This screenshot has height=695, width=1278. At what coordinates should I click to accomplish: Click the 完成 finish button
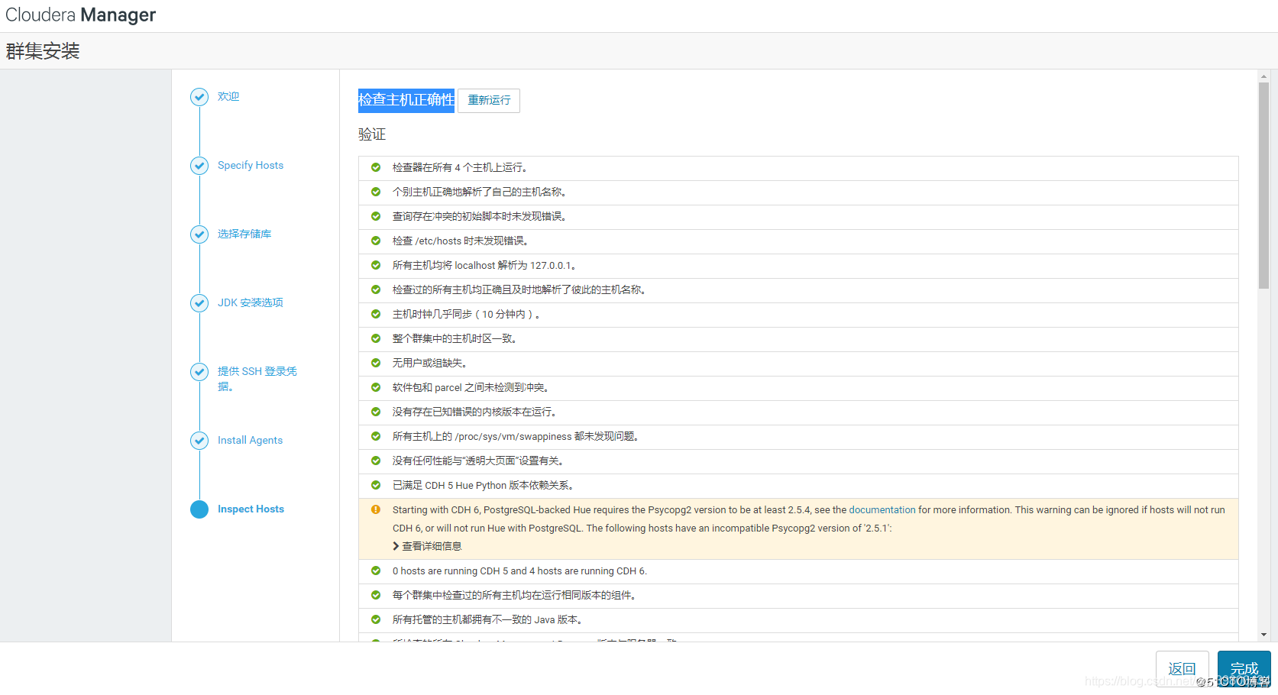[1244, 669]
